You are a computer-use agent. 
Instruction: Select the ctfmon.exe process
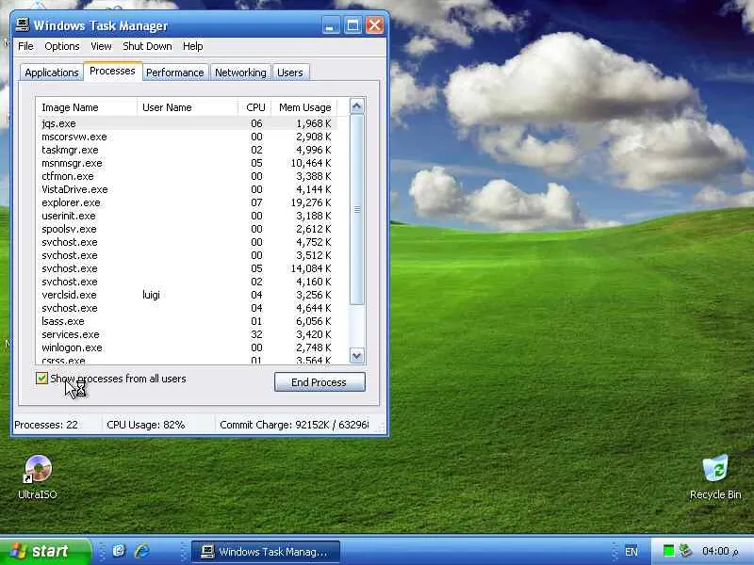click(x=187, y=176)
